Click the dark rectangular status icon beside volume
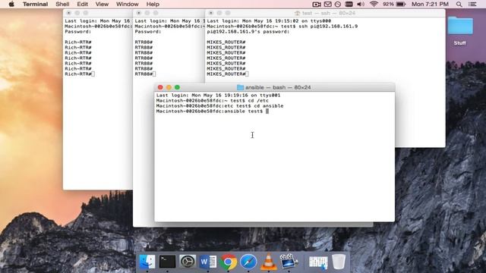486x273 pixels. [349, 5]
